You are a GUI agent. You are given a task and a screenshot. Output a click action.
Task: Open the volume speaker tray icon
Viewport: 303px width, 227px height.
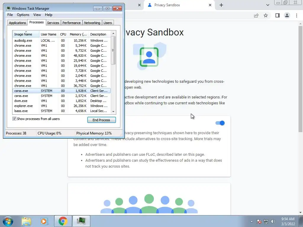point(273,221)
